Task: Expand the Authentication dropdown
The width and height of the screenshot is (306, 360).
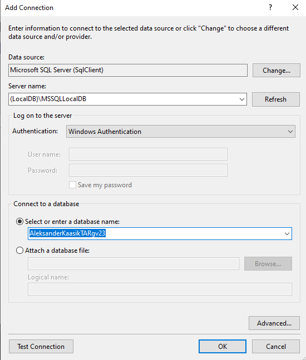Action: (x=290, y=132)
